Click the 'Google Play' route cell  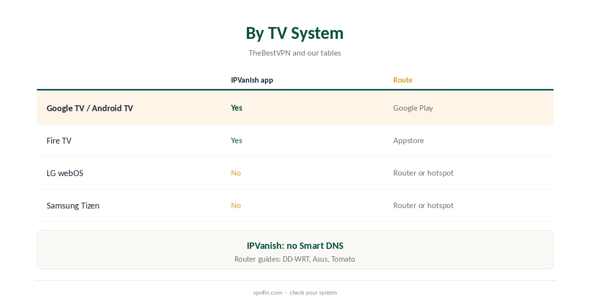[413, 108]
